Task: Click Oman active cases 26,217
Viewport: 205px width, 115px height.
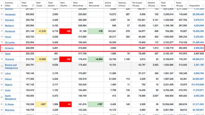Action: 112,37
